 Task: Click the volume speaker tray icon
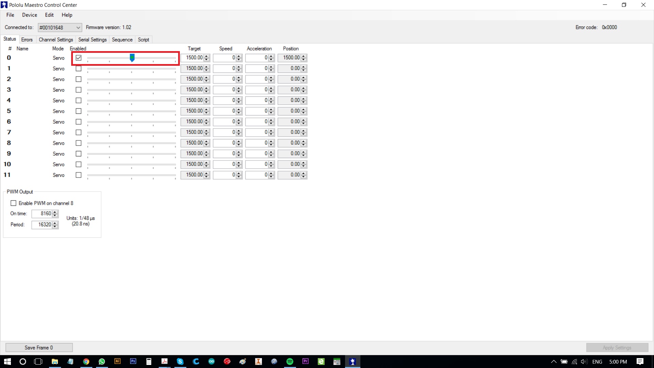pos(584,362)
